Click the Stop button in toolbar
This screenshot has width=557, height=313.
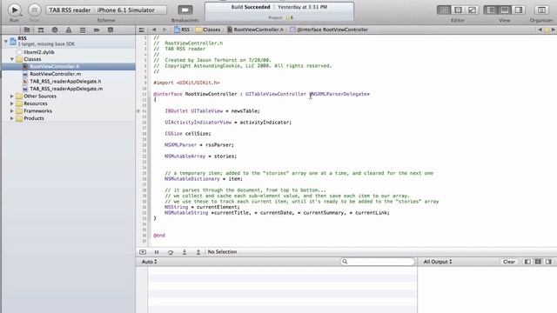(x=34, y=10)
